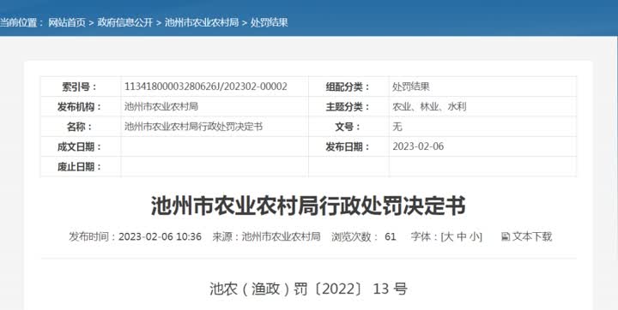Set font size to 中
Screen dimensions: 618x310
coord(462,237)
